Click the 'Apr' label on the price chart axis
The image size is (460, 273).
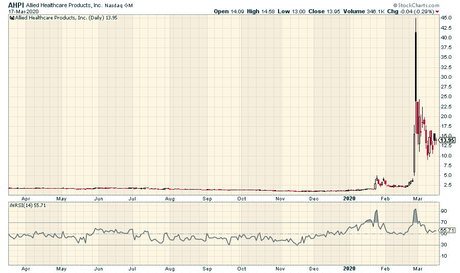click(x=26, y=199)
